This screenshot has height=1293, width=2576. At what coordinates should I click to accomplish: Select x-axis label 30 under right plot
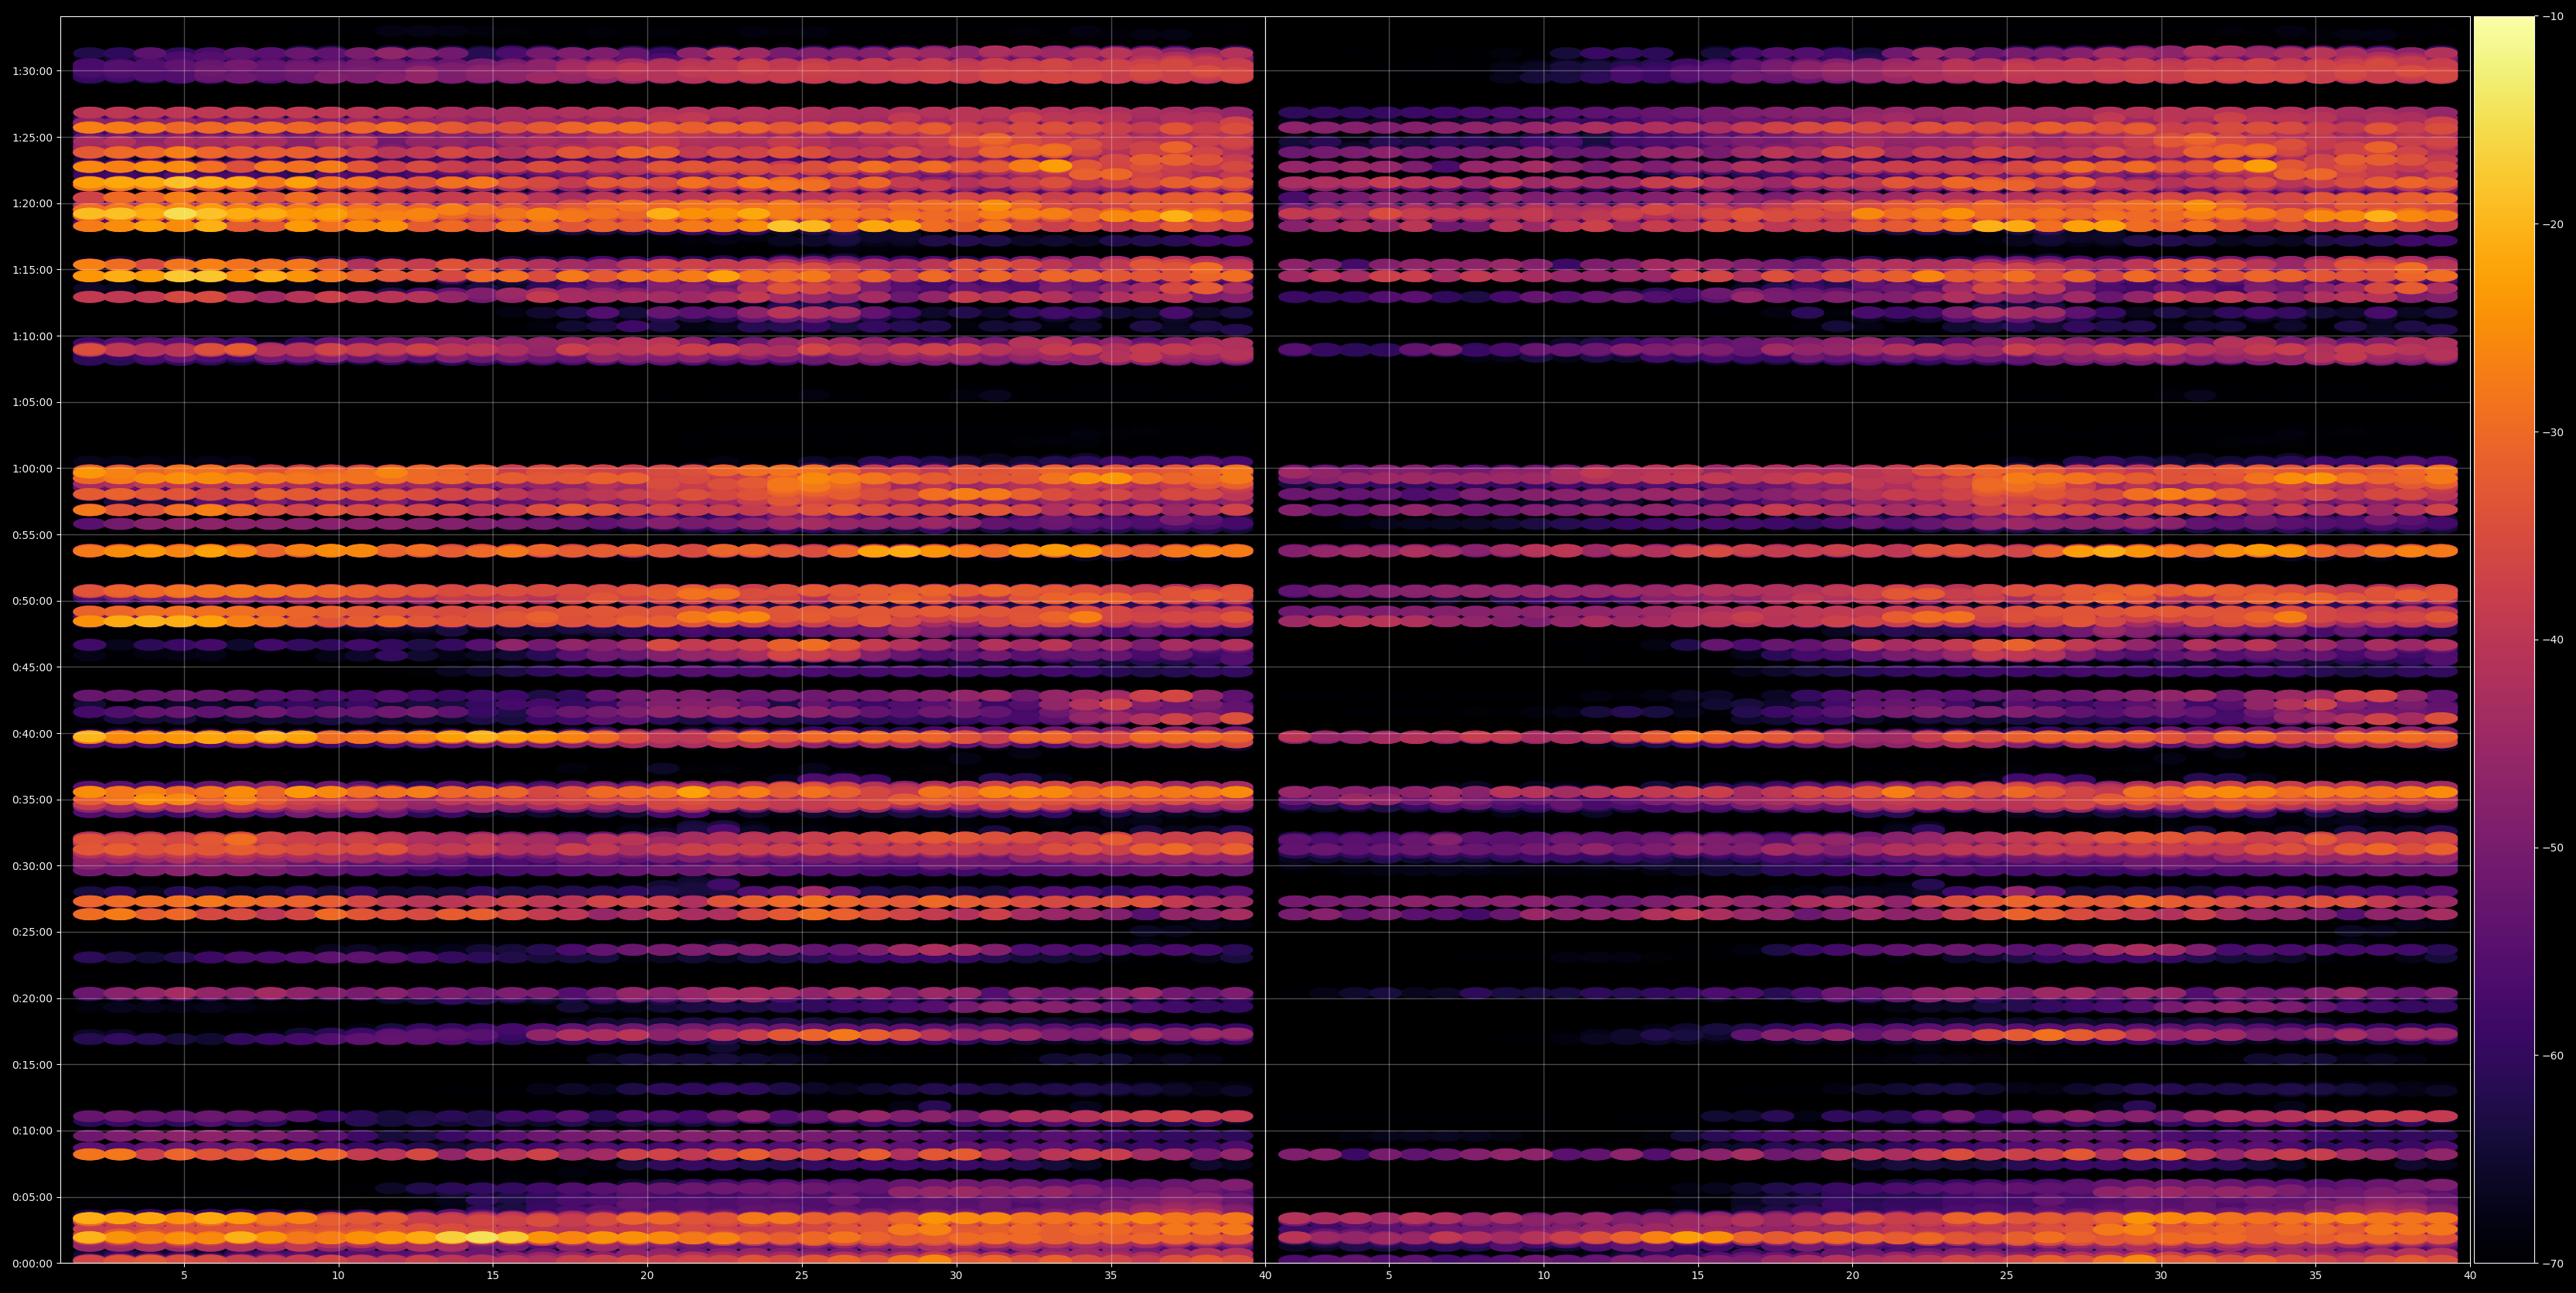[x=2161, y=1276]
